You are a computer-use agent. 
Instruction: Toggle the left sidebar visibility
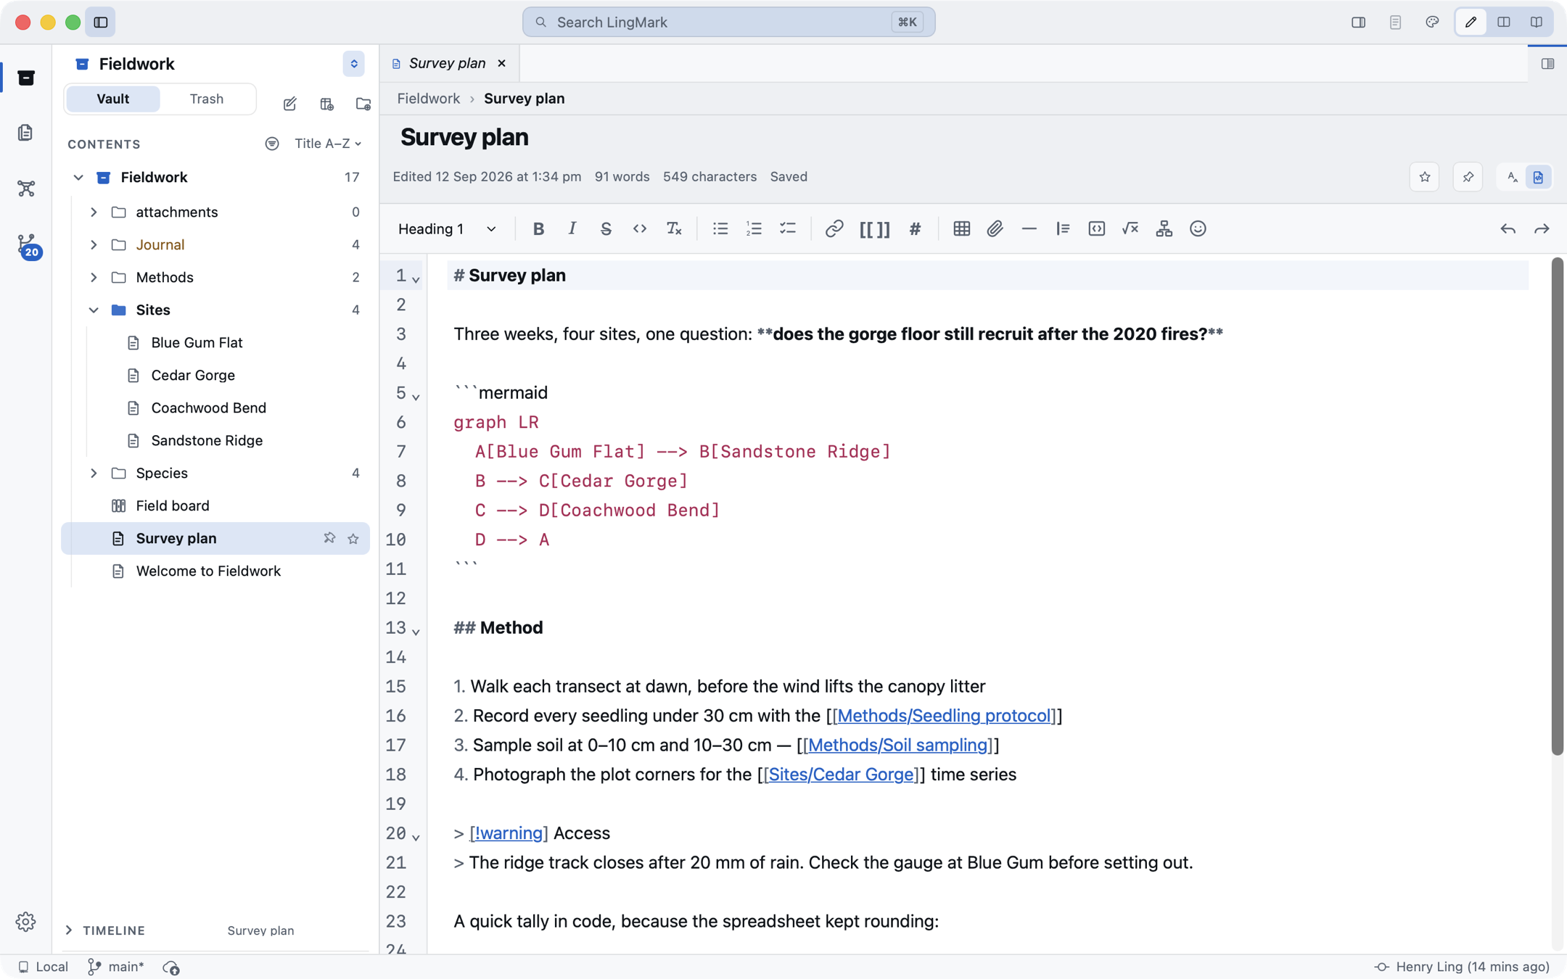click(101, 22)
